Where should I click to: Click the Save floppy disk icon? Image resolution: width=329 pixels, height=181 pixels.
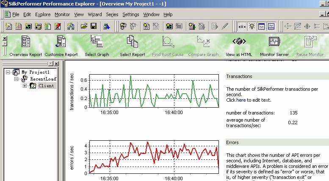click(94, 26)
